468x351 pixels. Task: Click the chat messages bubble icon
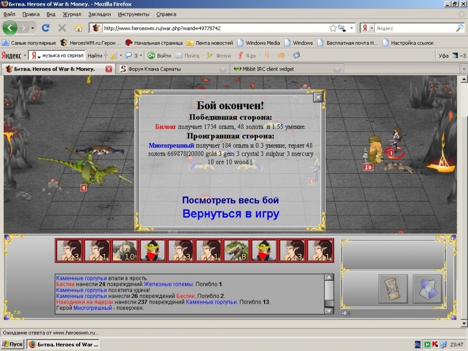pyautogui.click(x=128, y=56)
